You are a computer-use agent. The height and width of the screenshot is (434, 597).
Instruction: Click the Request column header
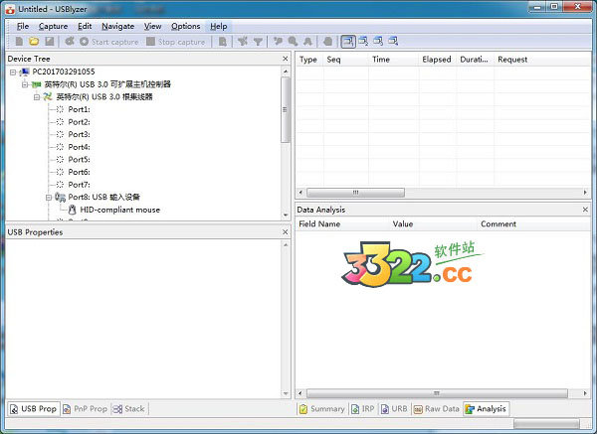pos(542,60)
